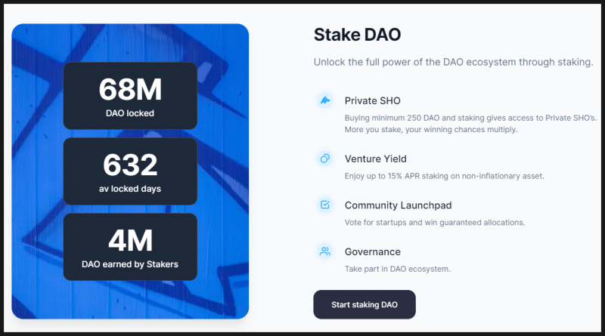Click the tagline about unlocking DAO ecosystem power

(x=453, y=62)
